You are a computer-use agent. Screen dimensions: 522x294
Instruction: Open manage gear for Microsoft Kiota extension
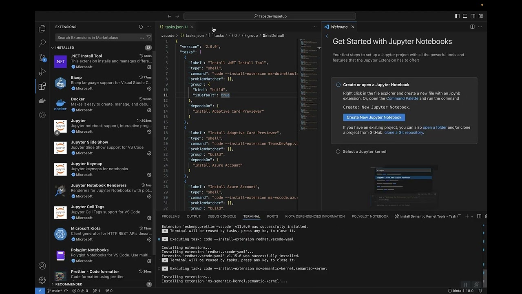click(149, 240)
